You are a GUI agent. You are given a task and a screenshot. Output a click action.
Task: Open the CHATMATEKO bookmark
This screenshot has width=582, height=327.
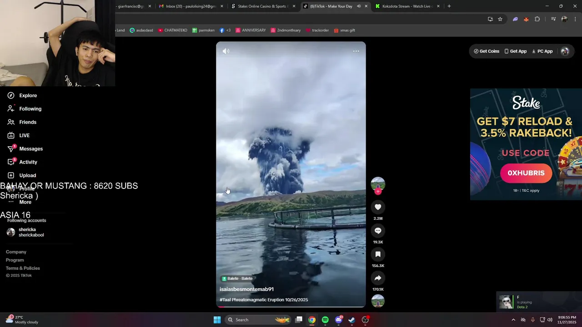point(172,30)
